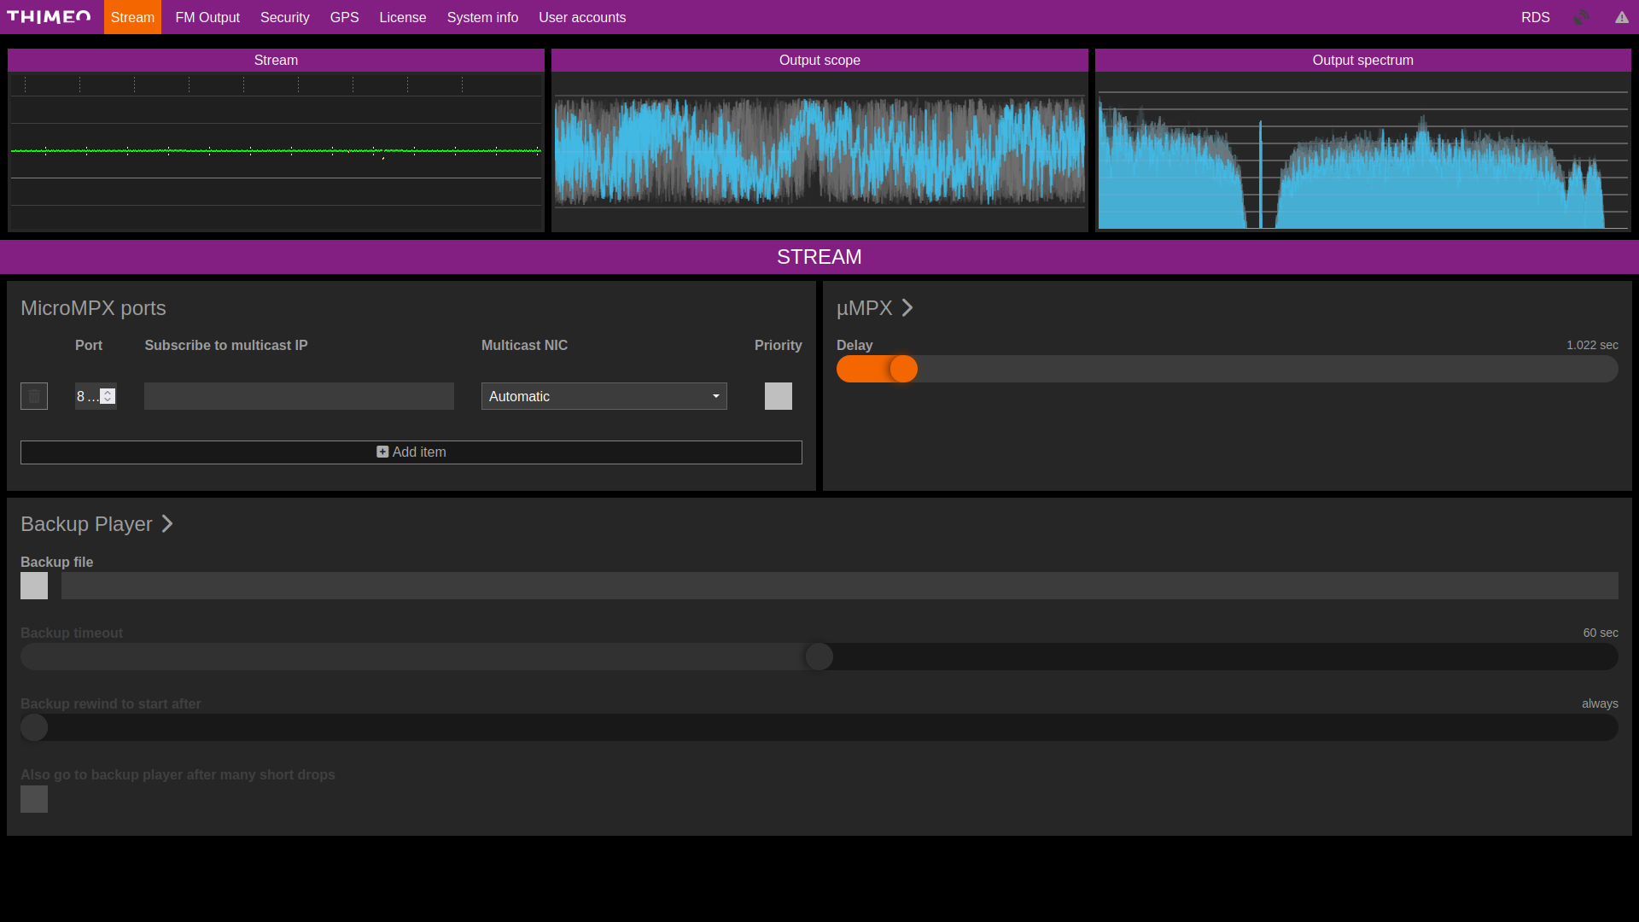Click the Thimeo logo
1639x922 pixels.
[x=49, y=17]
